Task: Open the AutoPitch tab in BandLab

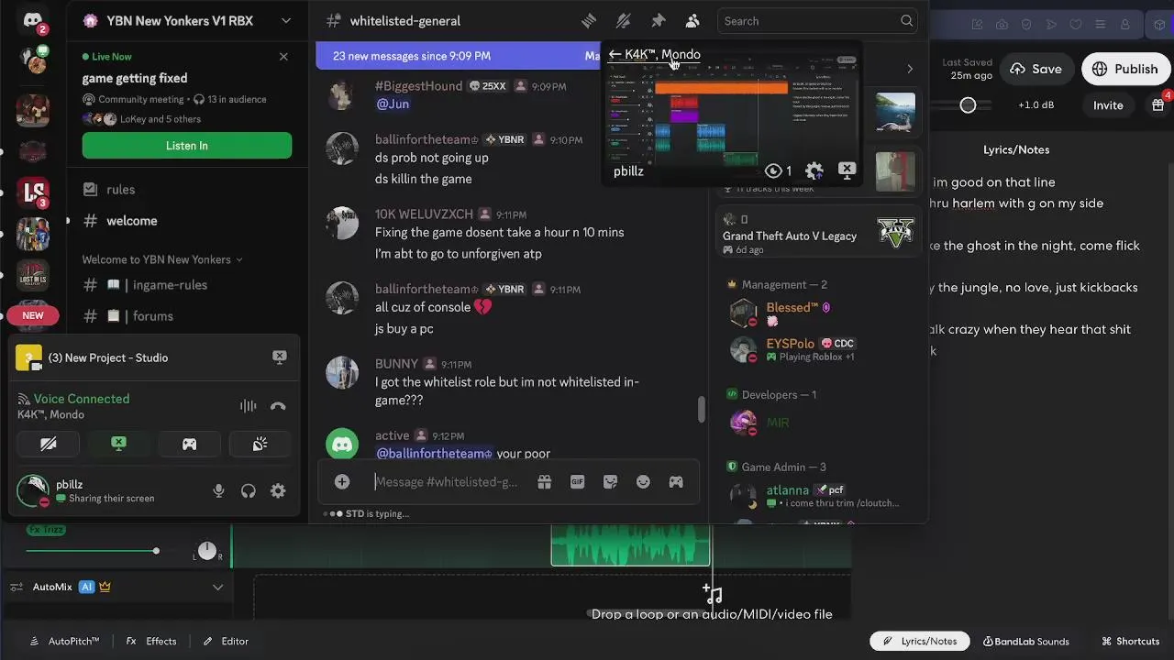Action: tap(65, 641)
